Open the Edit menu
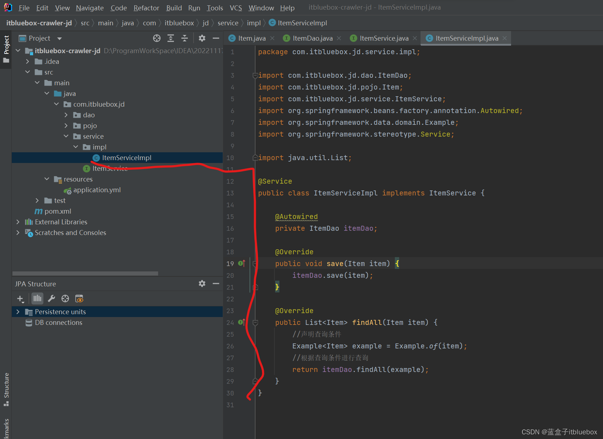603x439 pixels. pyautogui.click(x=42, y=8)
